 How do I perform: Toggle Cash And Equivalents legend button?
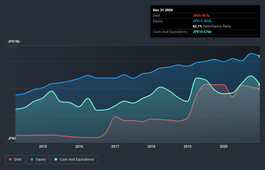point(74,160)
